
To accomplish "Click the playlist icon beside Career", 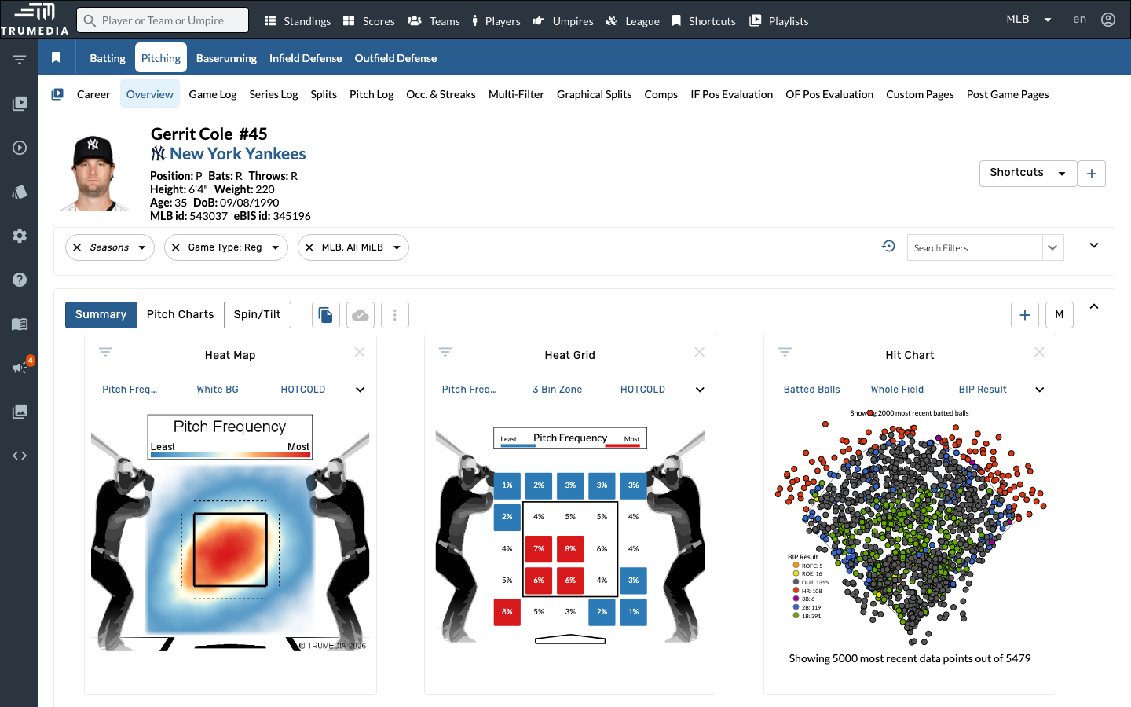I will (57, 94).
